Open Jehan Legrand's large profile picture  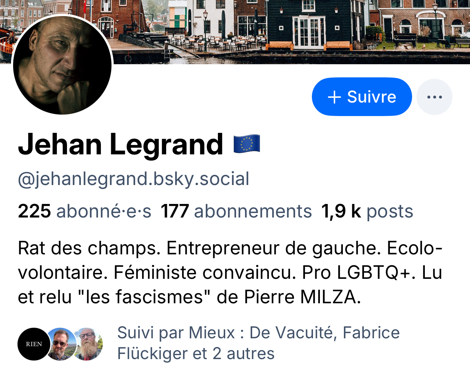[62, 65]
